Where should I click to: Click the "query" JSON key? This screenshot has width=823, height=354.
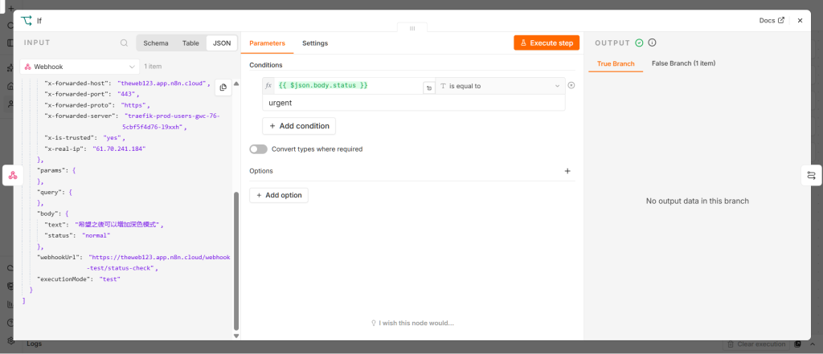(x=49, y=193)
